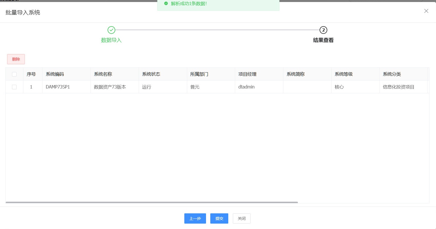Click the 结果查看 step label
Viewport: 436px width, 229px height.
323,40
